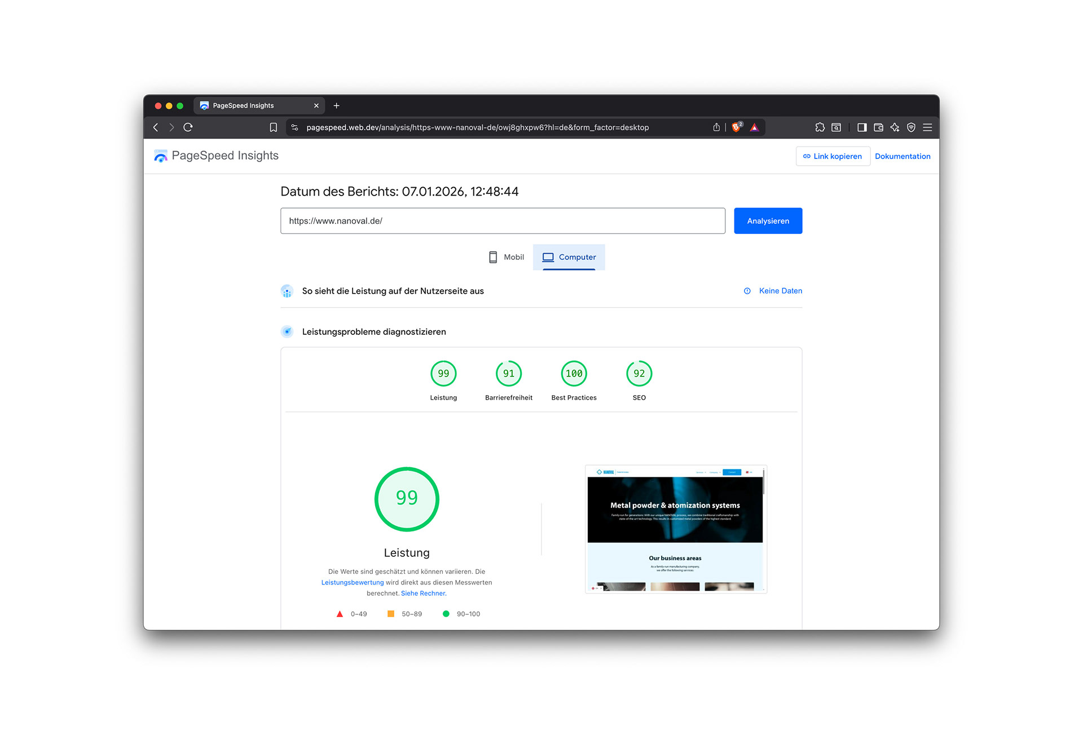Open the Brave Wallet icon
Viewport: 1083px width, 744px height.
878,127
